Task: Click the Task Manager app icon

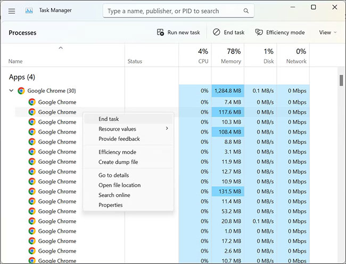Action: click(29, 11)
